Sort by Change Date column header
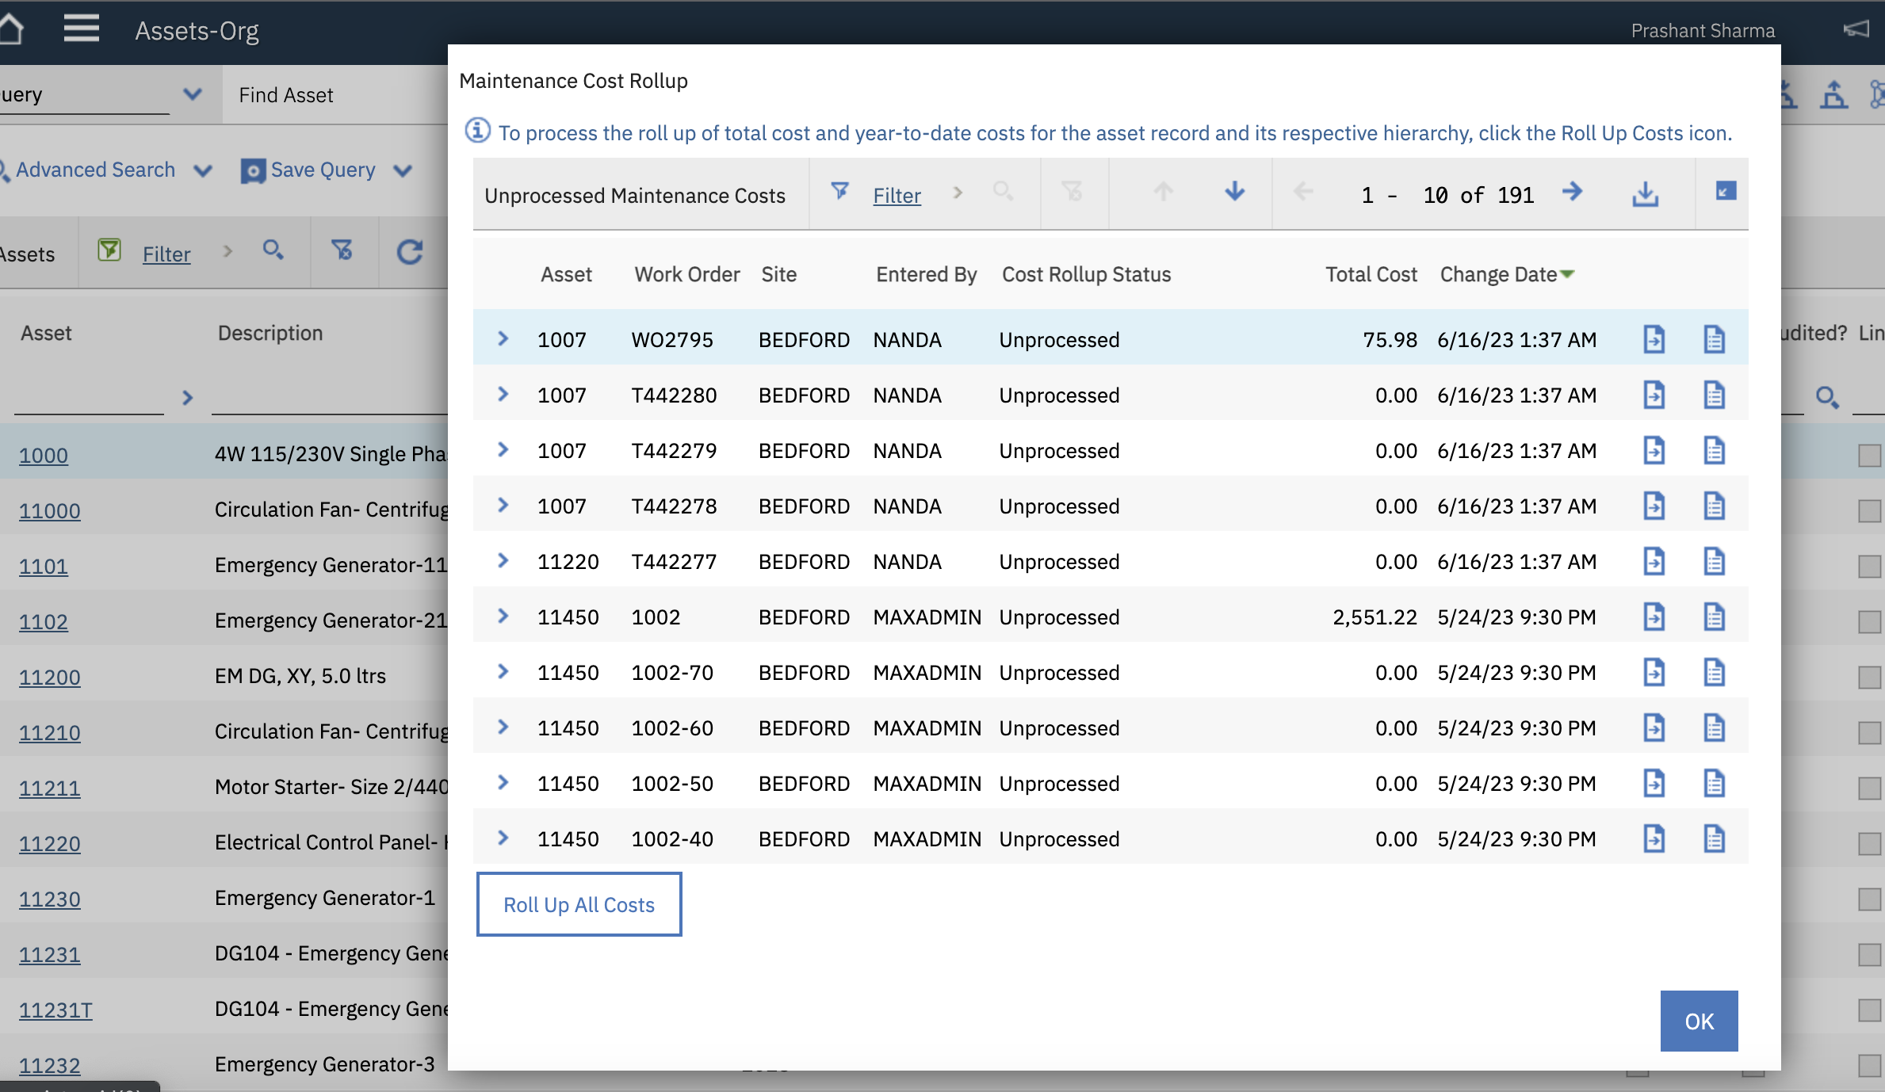 pyautogui.click(x=1497, y=274)
